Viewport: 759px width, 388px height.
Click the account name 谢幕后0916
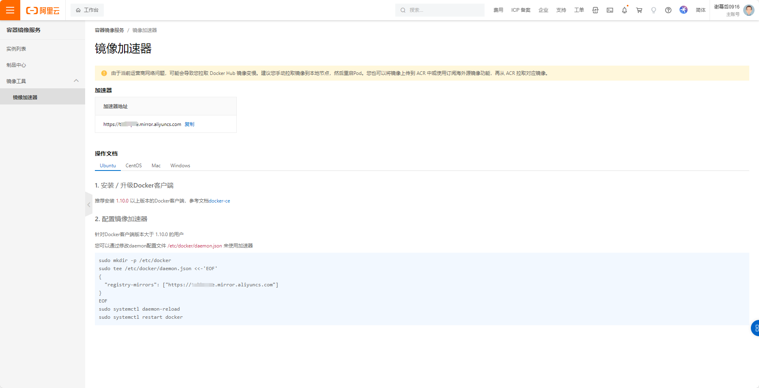727,7
